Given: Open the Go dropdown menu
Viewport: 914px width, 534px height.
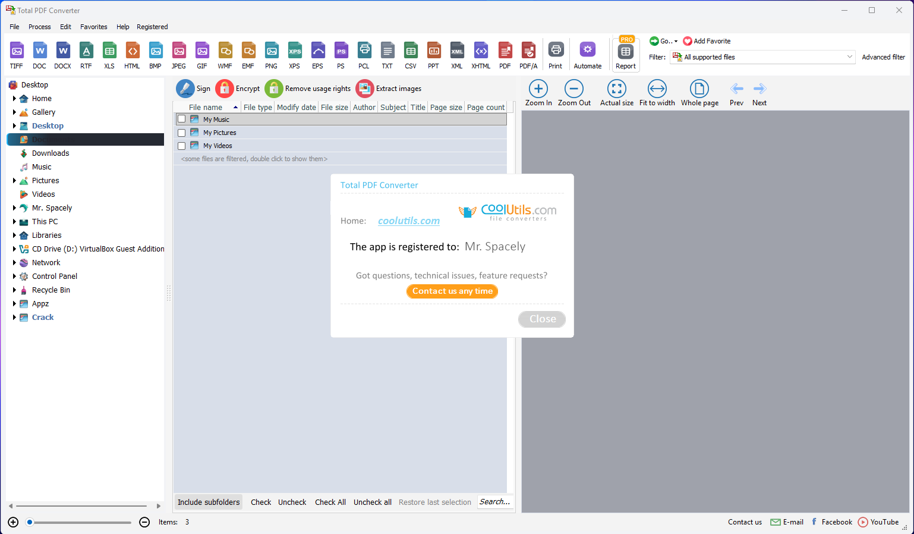Looking at the screenshot, I should 664,41.
